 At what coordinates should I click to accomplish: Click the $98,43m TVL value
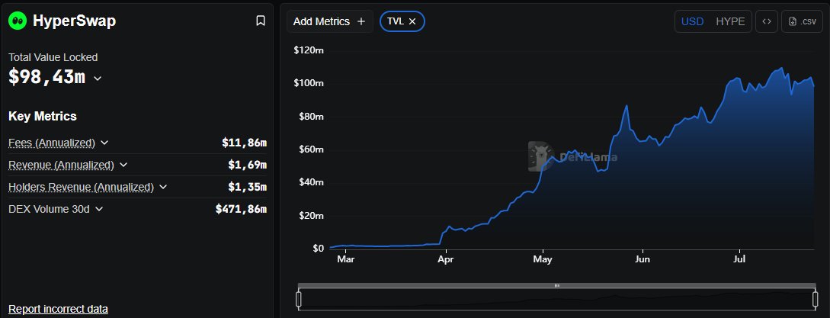click(x=46, y=77)
